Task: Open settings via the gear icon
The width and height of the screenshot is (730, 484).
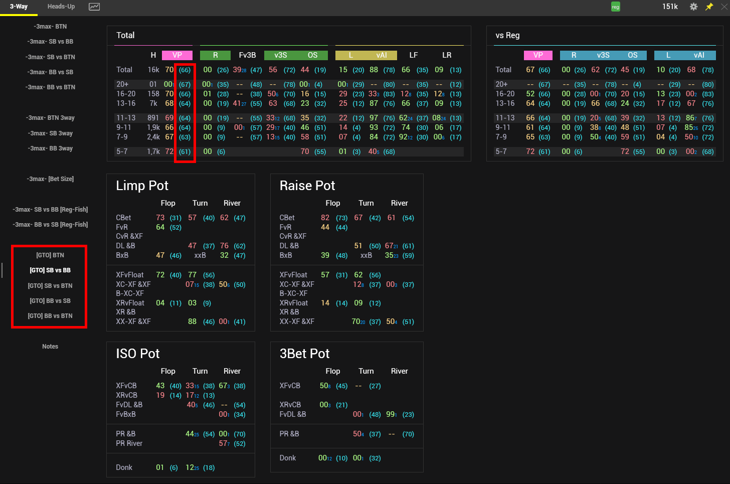Action: (x=693, y=7)
